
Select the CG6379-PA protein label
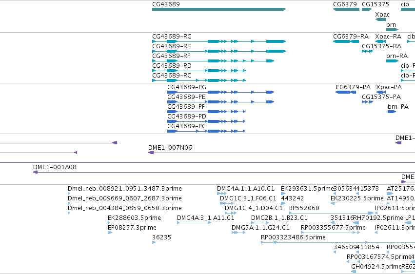tap(353, 87)
